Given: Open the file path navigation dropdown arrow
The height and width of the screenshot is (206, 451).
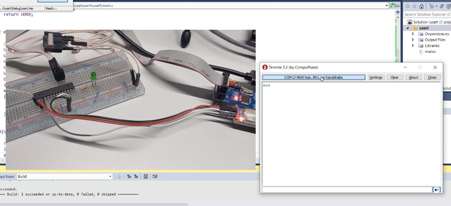Looking at the screenshot, I should (x=386, y=6).
